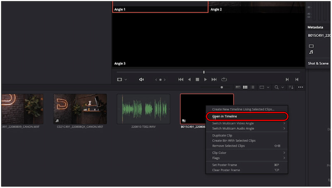Choose Open in Timeline from context menu
This screenshot has height=188, width=332.
[225, 117]
